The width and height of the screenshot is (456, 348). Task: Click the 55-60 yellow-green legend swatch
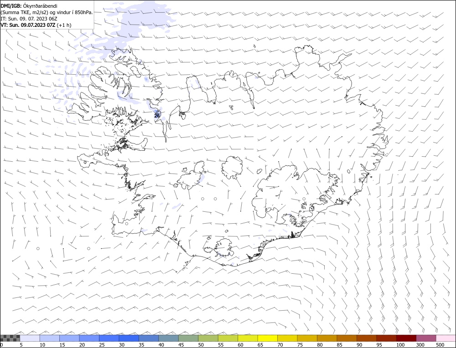(x=228, y=338)
